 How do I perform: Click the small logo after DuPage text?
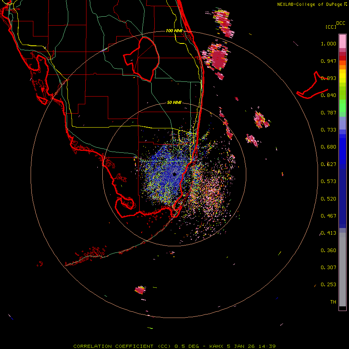346,4
